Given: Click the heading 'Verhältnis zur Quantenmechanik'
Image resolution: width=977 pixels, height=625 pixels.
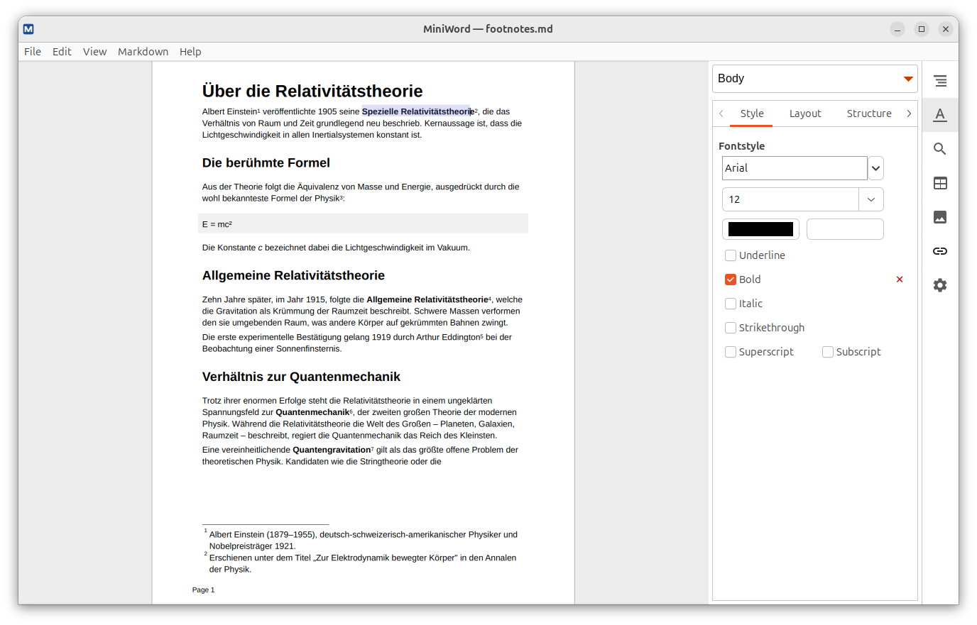Looking at the screenshot, I should pyautogui.click(x=301, y=377).
